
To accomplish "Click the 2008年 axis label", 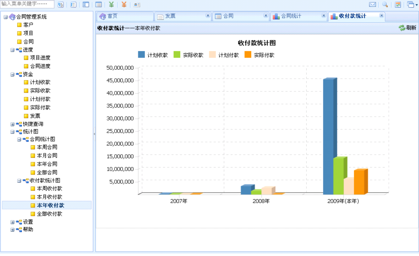I will point(261,201).
